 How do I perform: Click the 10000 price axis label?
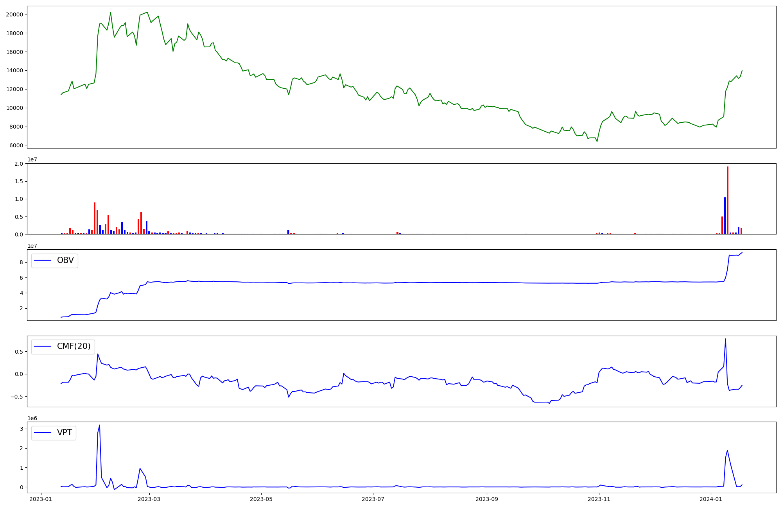point(14,108)
